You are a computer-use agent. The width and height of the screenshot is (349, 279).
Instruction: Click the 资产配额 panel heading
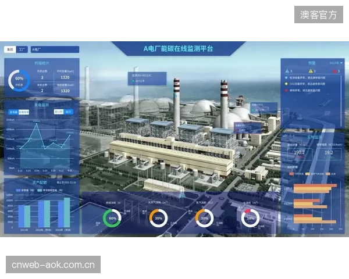tap(40, 183)
